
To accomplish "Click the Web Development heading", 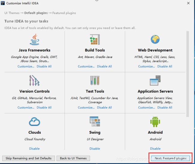I will (x=155, y=50).
